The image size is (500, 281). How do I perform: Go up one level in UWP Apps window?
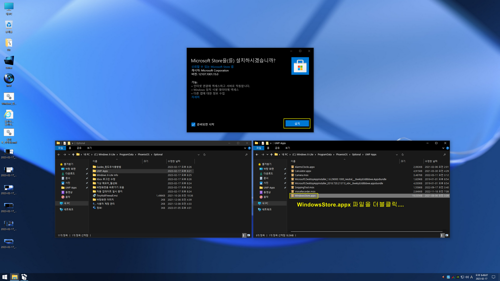tap(271, 155)
